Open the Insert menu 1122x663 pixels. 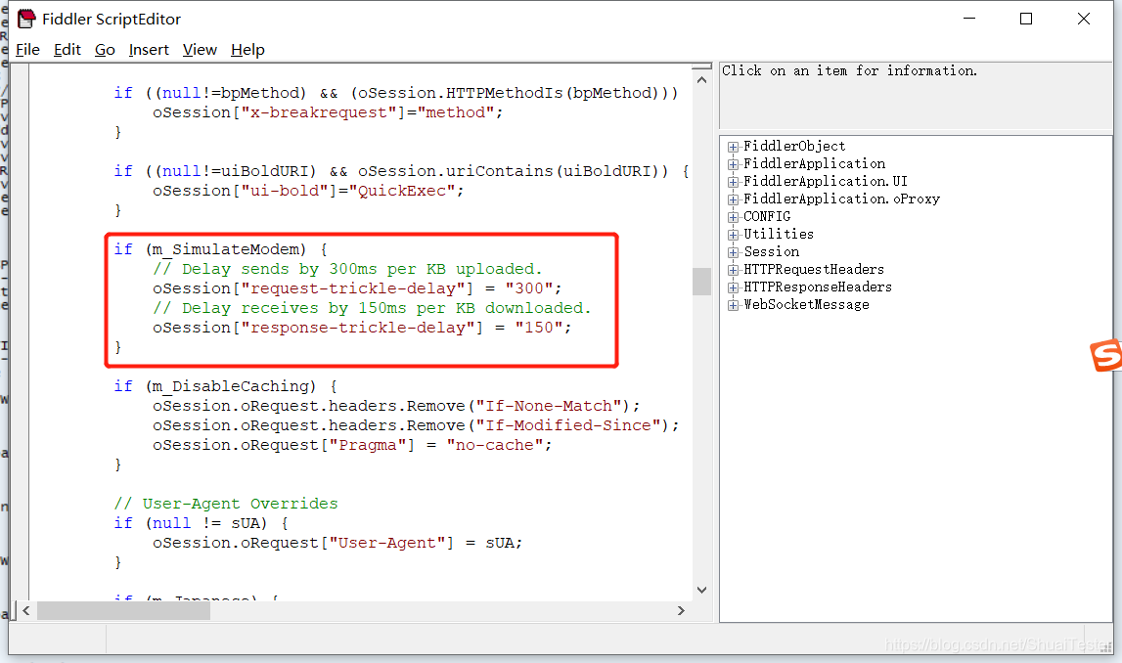point(149,49)
